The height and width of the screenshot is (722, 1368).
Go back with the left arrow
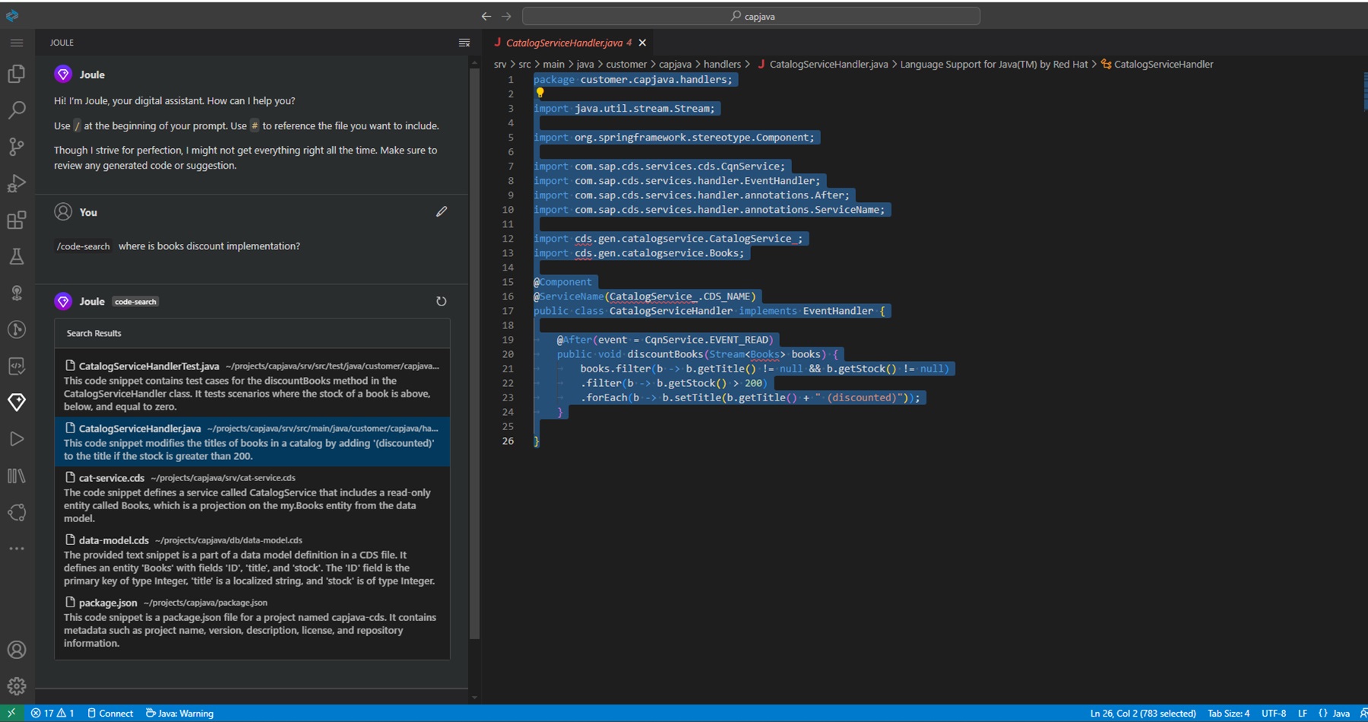point(486,16)
